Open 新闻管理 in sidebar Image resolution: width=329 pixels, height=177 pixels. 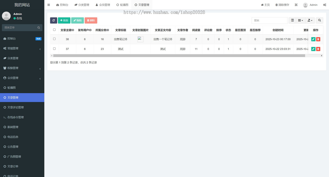(22, 127)
